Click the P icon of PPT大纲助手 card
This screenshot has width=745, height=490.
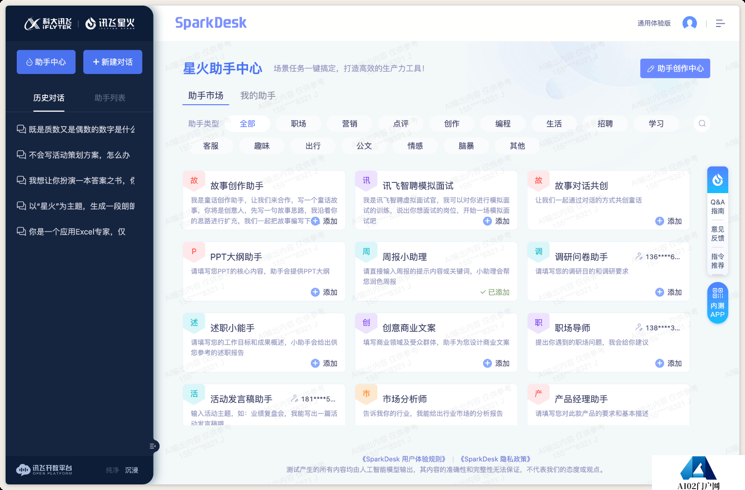[194, 252]
